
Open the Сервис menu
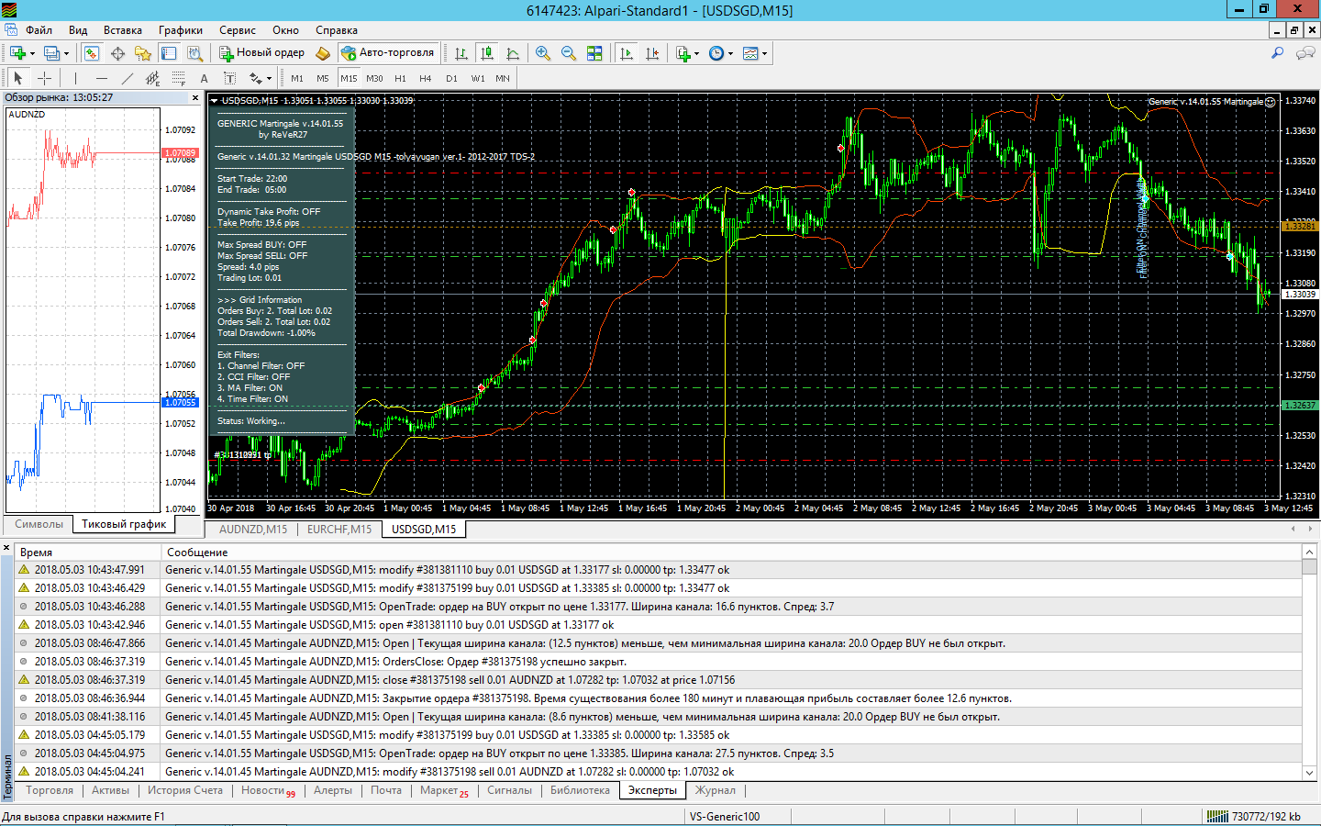point(238,30)
